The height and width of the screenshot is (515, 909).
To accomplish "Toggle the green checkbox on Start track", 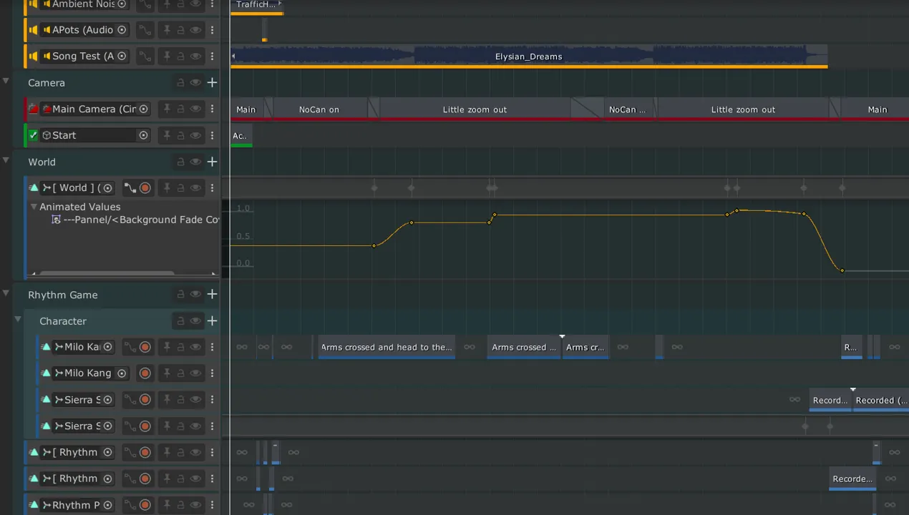I will (33, 135).
